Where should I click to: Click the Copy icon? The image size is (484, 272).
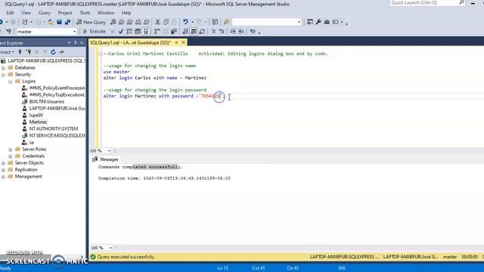pyautogui.click(x=166, y=22)
